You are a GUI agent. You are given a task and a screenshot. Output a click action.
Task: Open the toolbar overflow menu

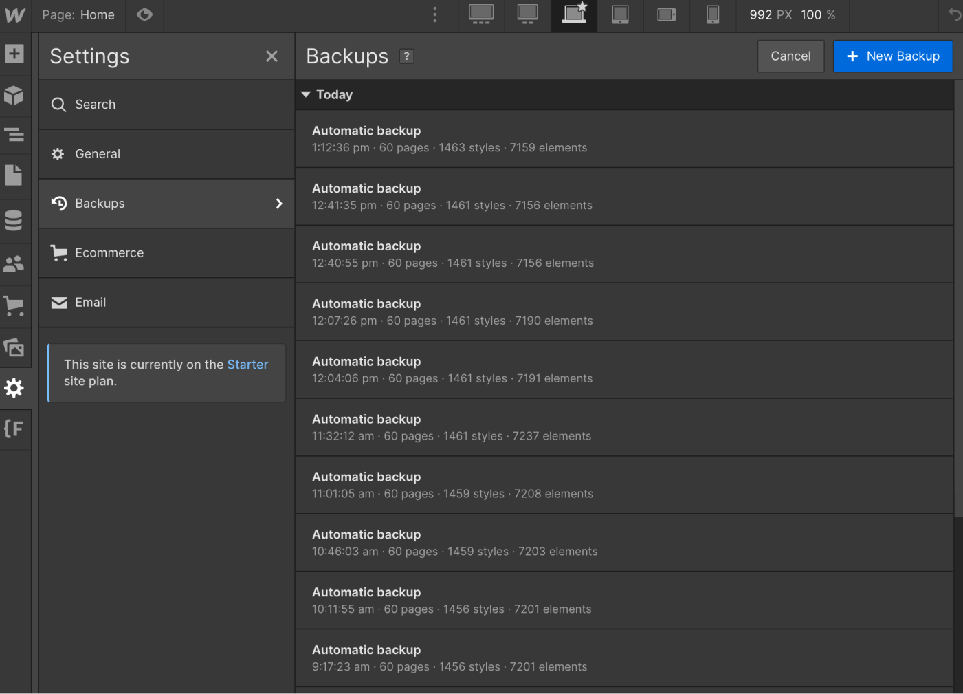click(x=434, y=14)
